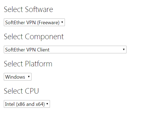Open the SoftEther VPN (Freeware) software dropdown
This screenshot has height=114, width=158.
(34, 22)
